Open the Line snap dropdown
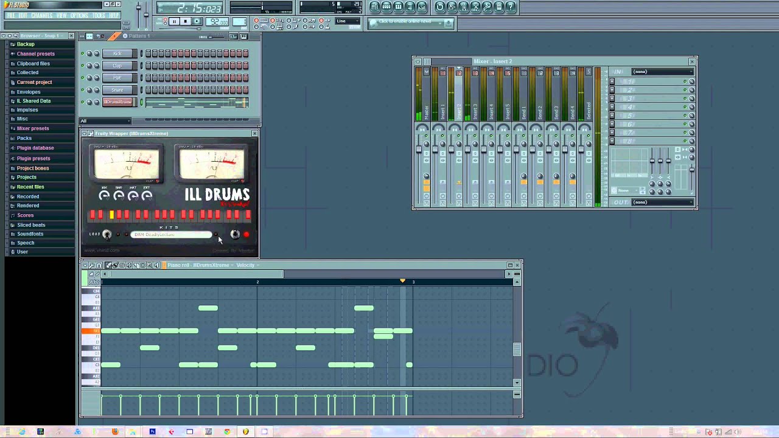The height and width of the screenshot is (438, 779). [x=348, y=22]
